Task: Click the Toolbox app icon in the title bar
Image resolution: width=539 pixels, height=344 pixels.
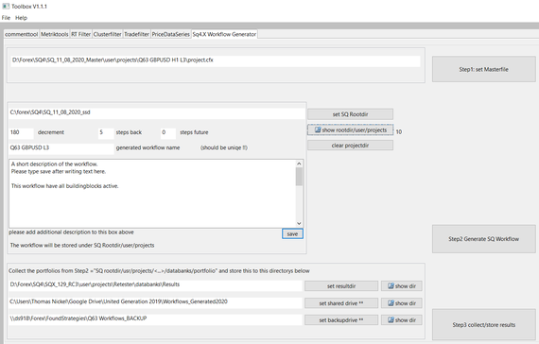Action: (x=6, y=7)
